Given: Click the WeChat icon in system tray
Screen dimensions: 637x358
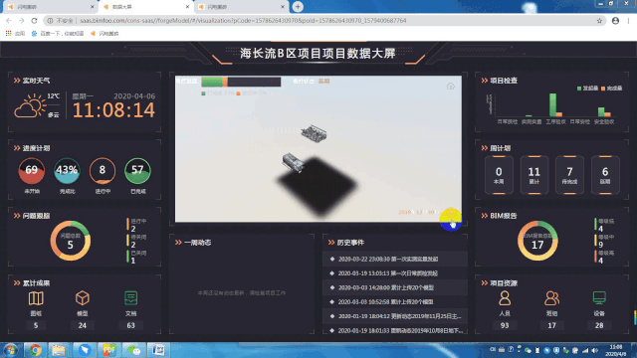Looking at the screenshot, I should click(x=528, y=350).
